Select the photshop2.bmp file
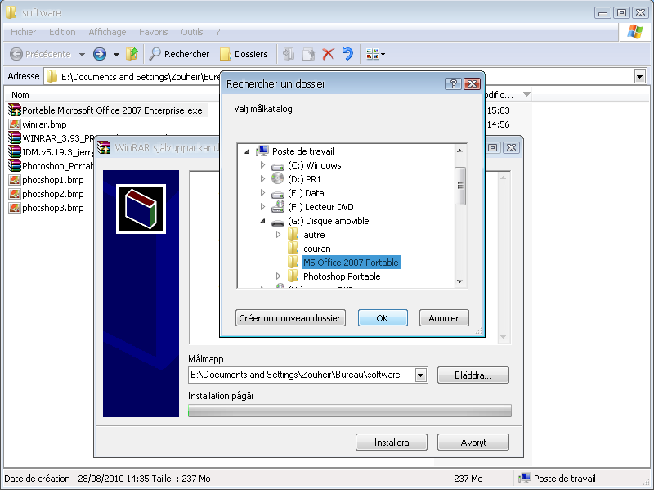This screenshot has width=654, height=490. pyautogui.click(x=46, y=194)
